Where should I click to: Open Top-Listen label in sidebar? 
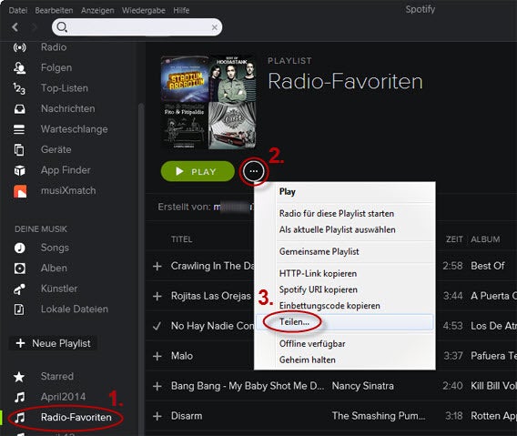point(65,88)
